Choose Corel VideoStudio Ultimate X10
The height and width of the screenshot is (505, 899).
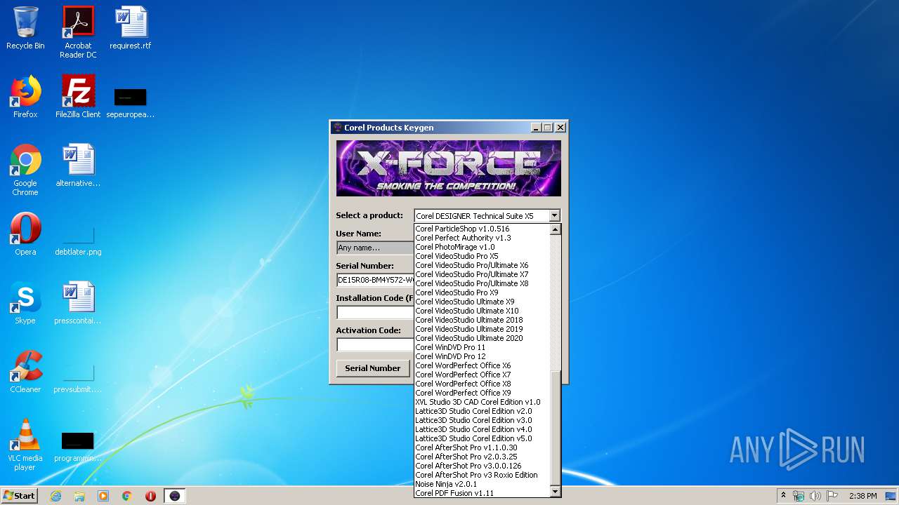coord(482,311)
